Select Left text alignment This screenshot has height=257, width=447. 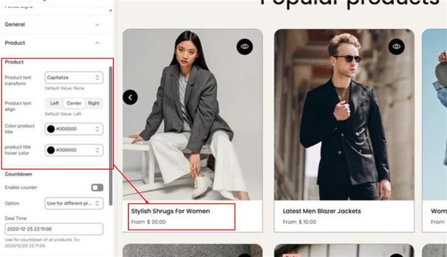click(54, 103)
